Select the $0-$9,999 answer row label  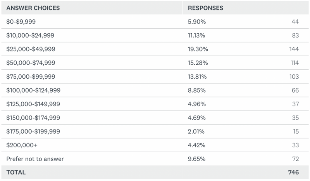22,21
